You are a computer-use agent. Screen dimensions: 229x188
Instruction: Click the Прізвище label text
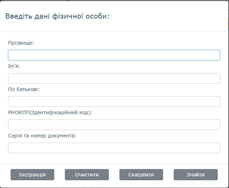coord(21,43)
